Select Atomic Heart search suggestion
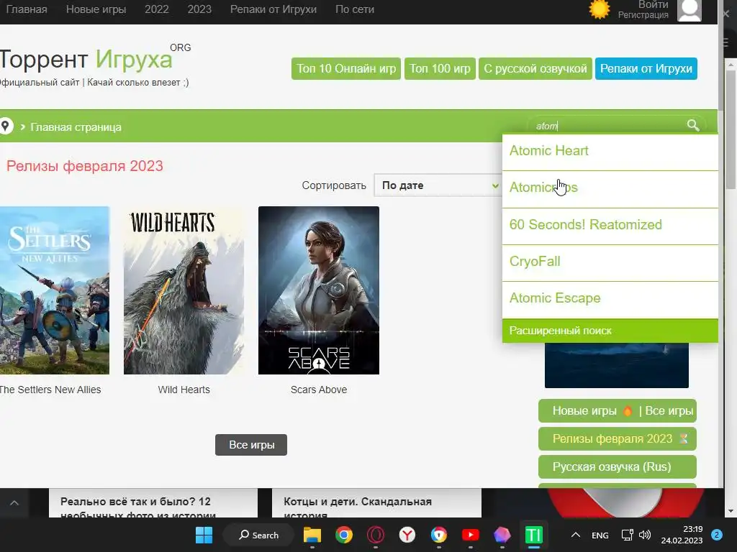The height and width of the screenshot is (552, 737). 610,151
